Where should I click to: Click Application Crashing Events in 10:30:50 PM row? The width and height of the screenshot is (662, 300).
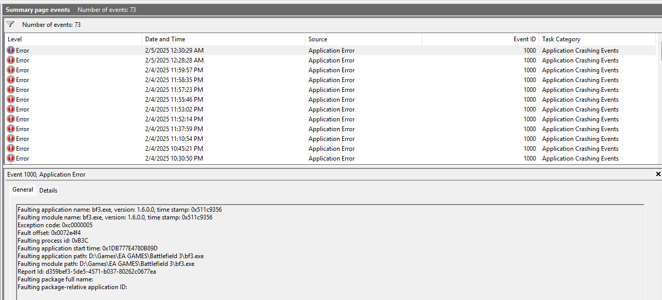580,159
